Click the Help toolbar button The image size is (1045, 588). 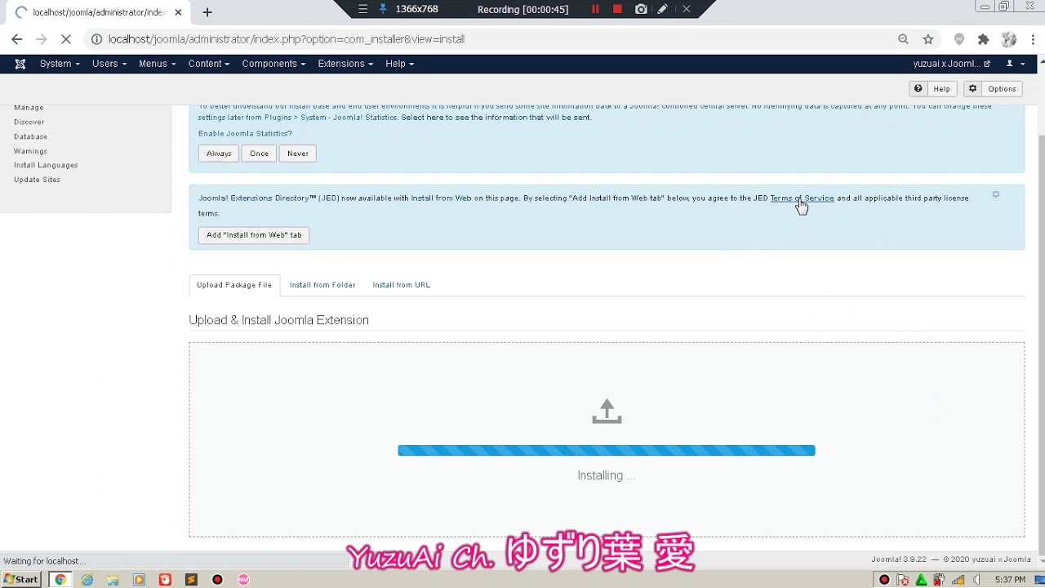(x=933, y=89)
